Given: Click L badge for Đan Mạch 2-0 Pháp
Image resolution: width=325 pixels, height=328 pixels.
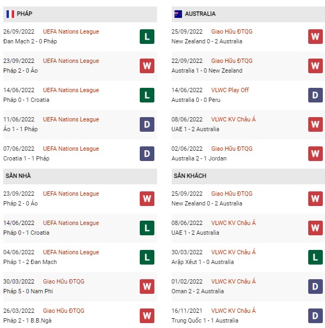Looking at the screenshot, I should [x=147, y=37].
